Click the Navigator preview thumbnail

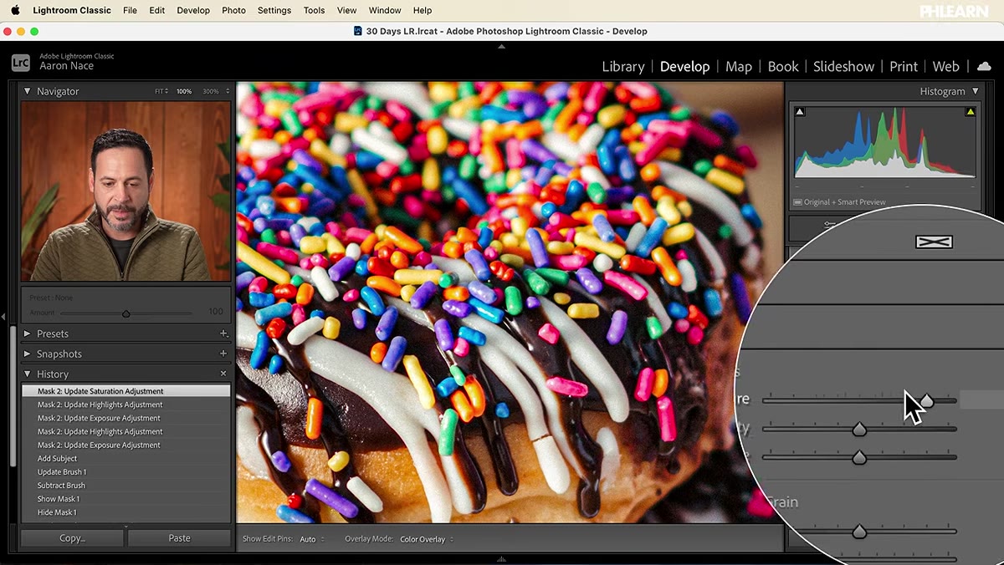125,191
